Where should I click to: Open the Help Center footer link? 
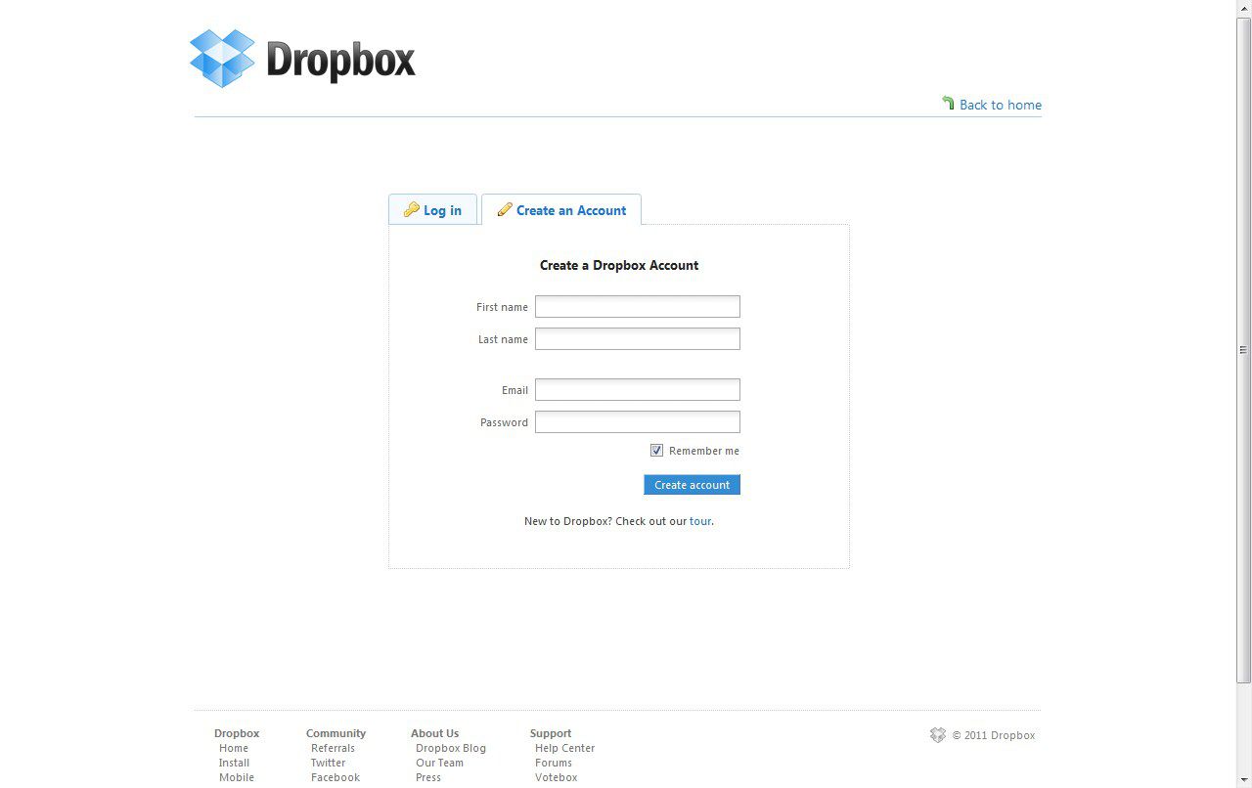(564, 748)
